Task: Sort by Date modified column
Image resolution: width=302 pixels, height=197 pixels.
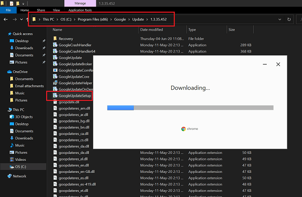Action: click(151, 30)
